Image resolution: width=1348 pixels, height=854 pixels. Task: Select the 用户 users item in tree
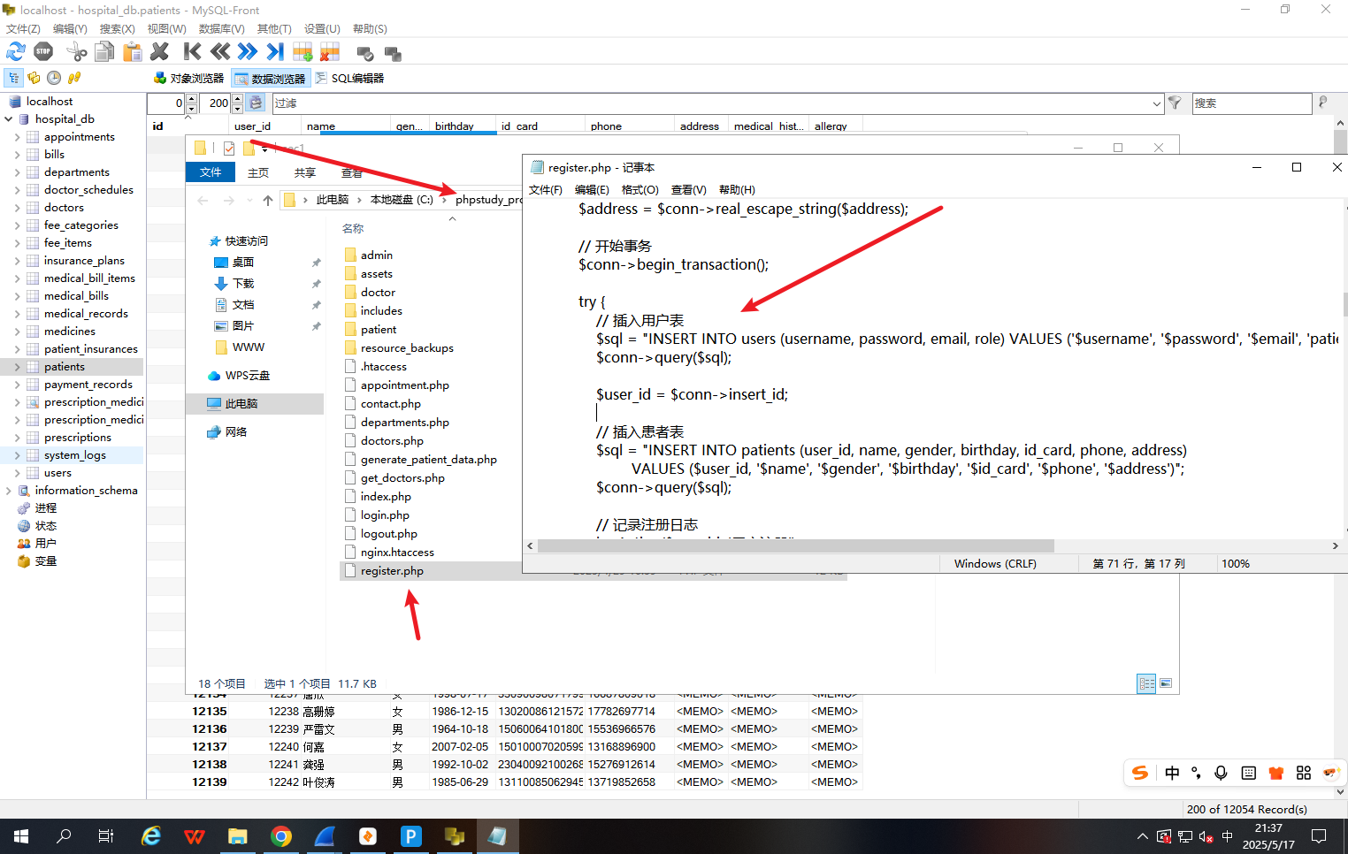45,544
